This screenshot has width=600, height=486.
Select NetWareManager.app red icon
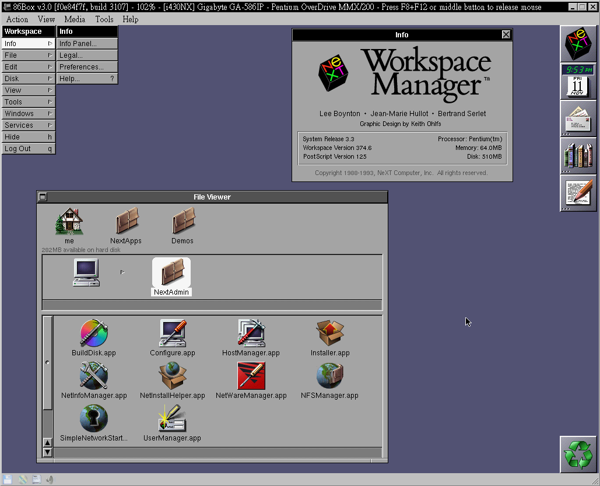251,376
